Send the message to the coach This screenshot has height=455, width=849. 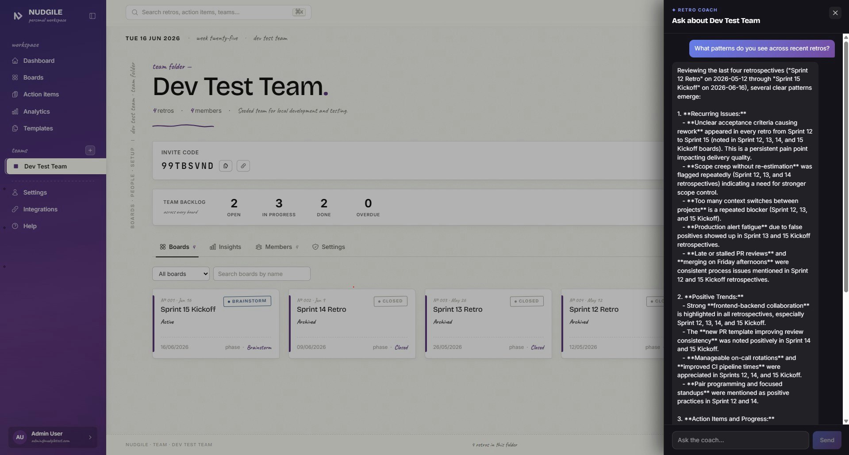point(827,440)
